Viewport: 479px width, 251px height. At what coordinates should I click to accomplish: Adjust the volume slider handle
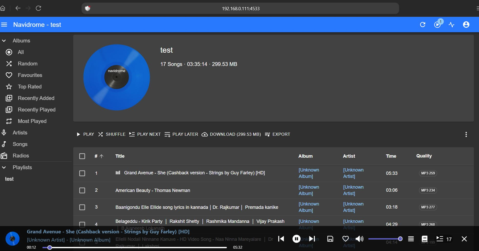(400, 239)
